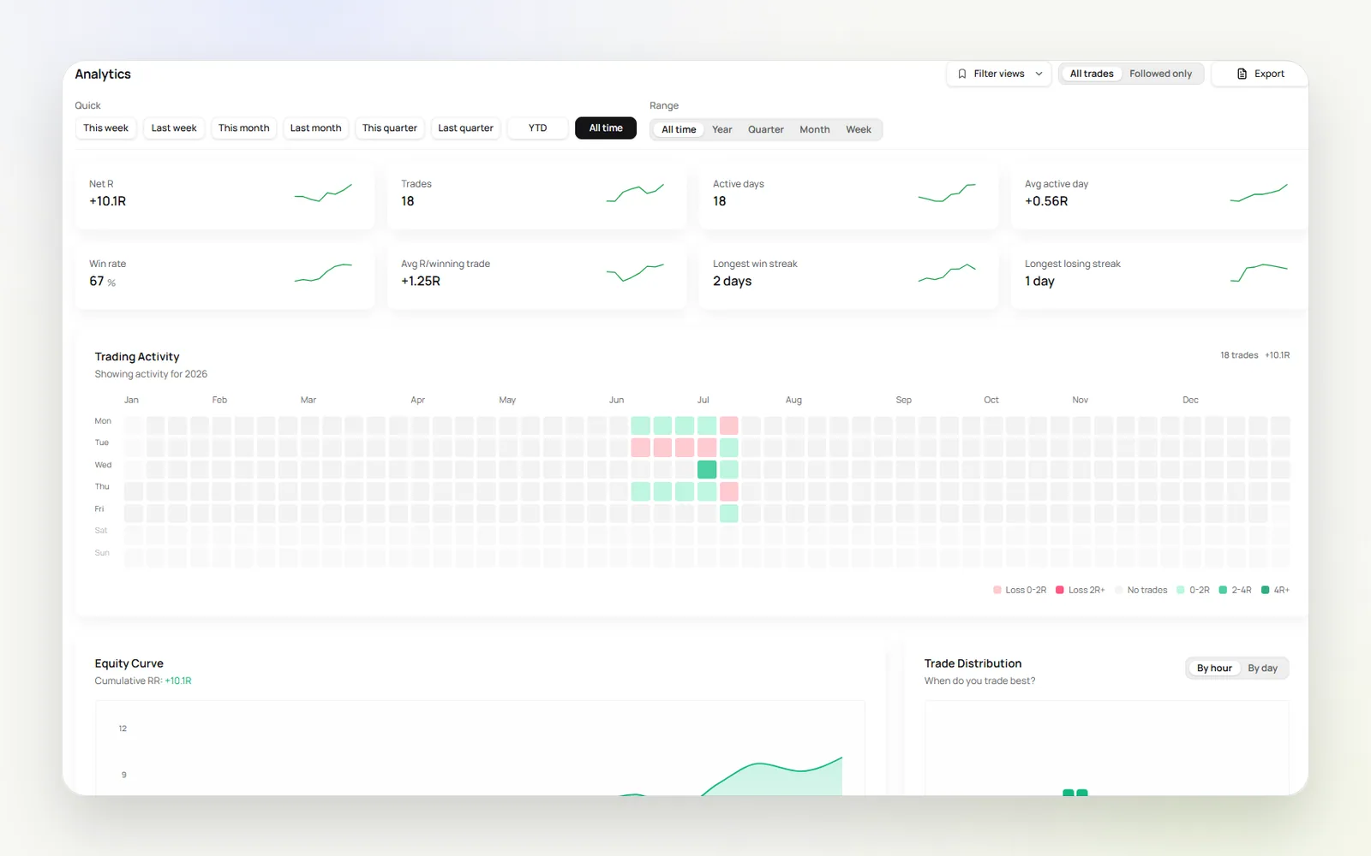Click the Jun month label on heatmap

coord(617,400)
